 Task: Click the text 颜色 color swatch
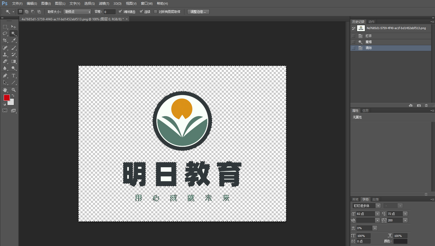[x=400, y=241]
